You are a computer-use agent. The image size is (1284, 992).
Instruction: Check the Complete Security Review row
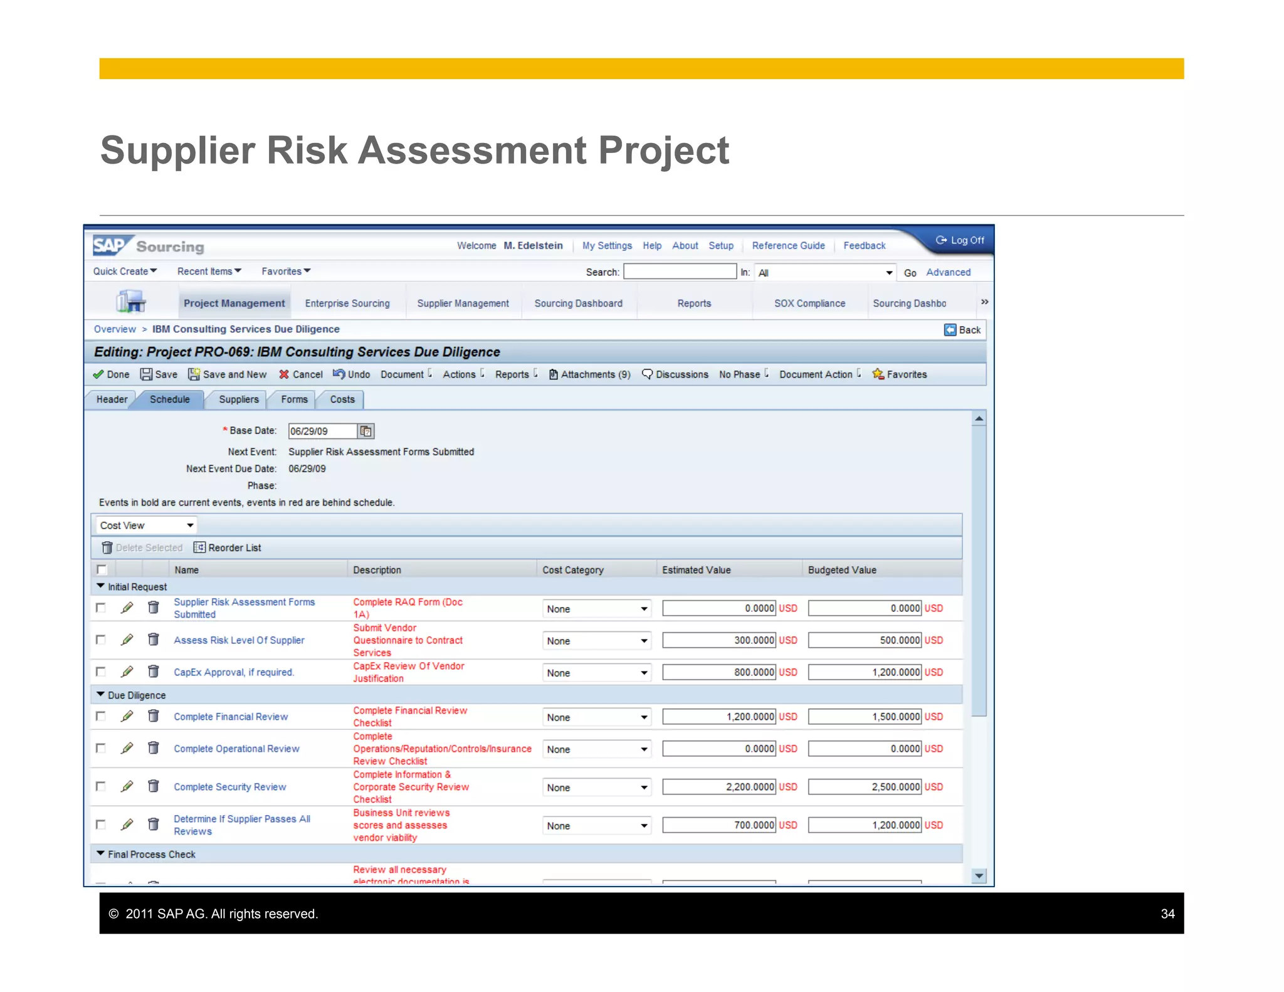coord(100,786)
